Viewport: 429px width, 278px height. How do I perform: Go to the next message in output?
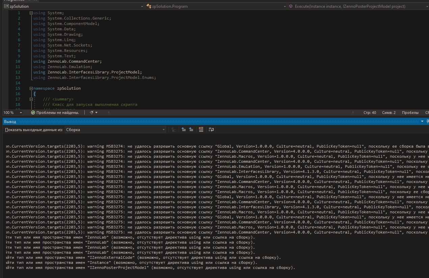pos(191,129)
